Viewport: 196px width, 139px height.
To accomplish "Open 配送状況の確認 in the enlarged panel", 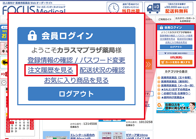I will (102, 70).
